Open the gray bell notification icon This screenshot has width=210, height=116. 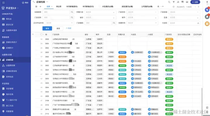(x=207, y=17)
